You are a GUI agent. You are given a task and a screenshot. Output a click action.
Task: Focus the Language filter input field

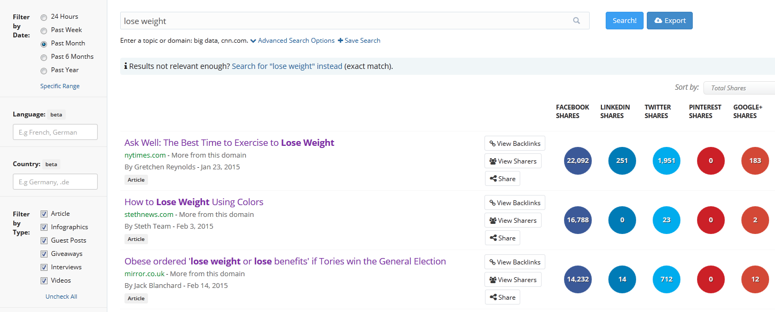[x=55, y=132]
